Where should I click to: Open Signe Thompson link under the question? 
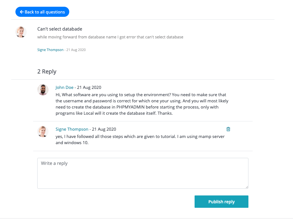click(50, 50)
